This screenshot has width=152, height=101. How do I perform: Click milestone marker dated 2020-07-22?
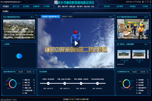65,83
